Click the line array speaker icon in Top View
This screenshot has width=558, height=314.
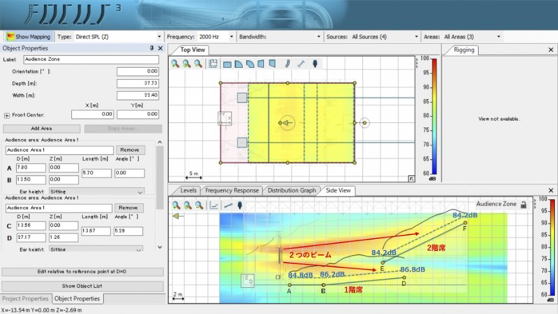(x=287, y=64)
